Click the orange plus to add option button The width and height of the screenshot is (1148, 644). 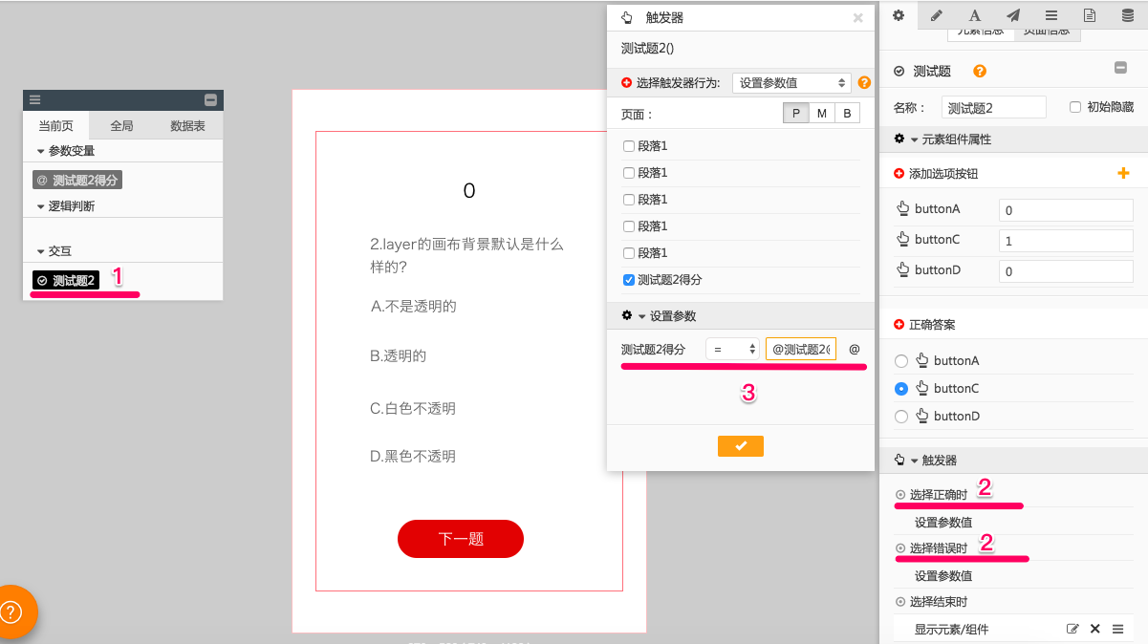1123,173
